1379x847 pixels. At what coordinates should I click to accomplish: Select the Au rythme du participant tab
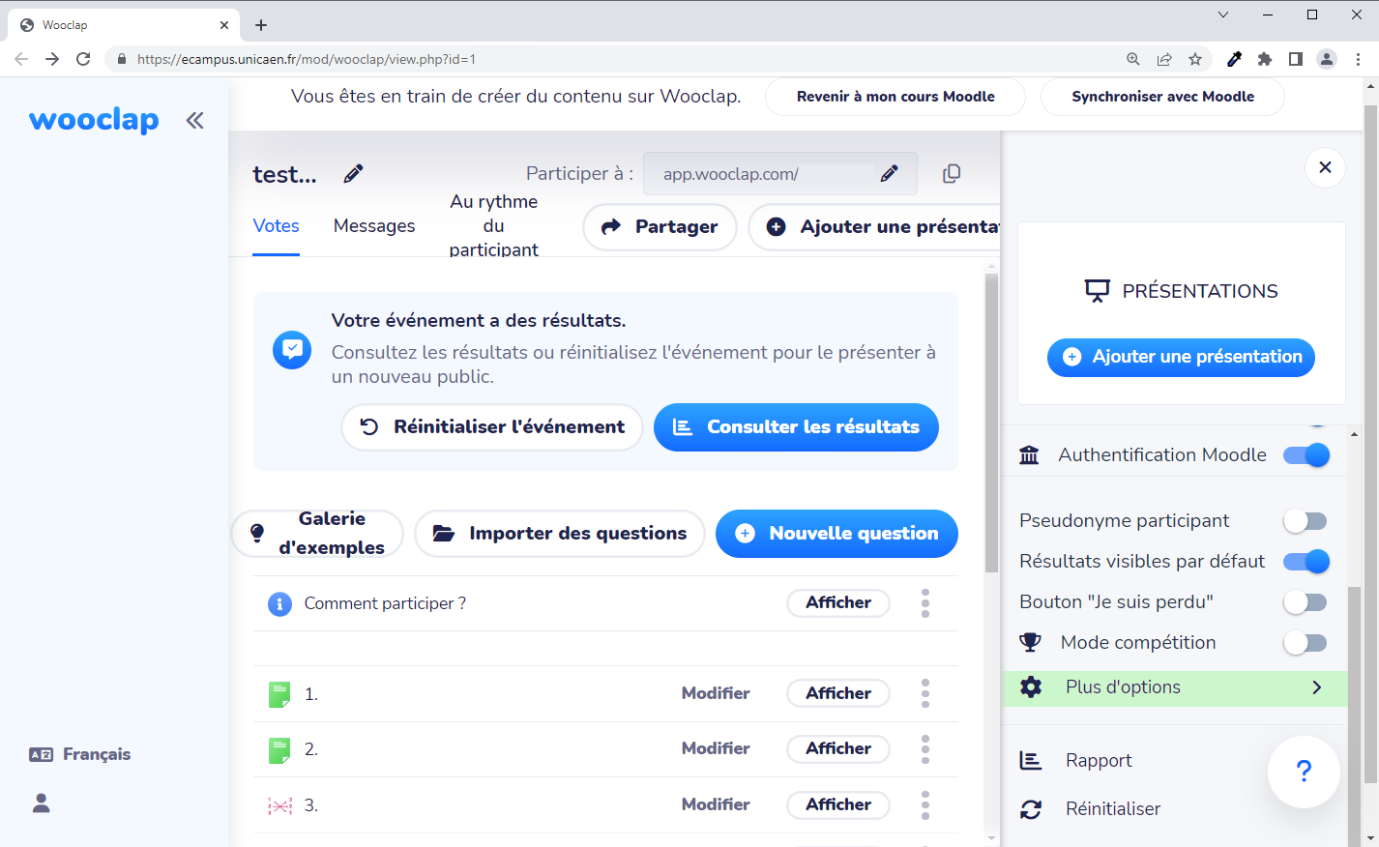493,226
